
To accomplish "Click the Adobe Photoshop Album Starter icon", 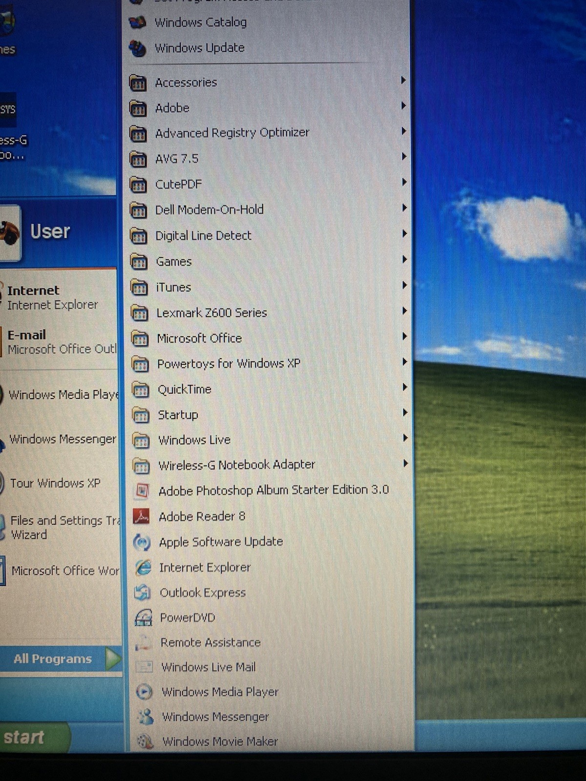I will 142,490.
